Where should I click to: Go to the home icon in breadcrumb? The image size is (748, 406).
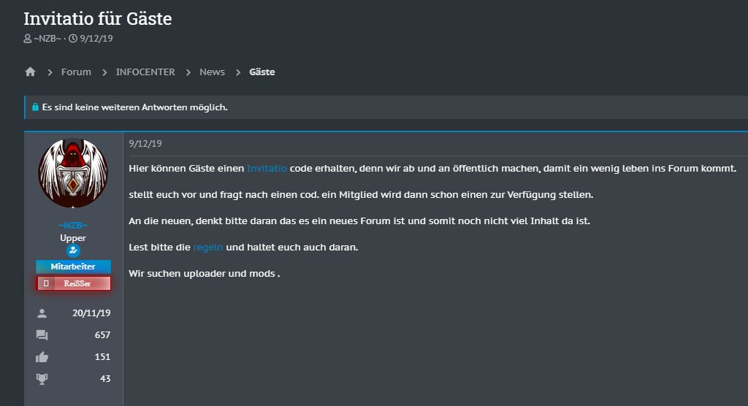(30, 72)
